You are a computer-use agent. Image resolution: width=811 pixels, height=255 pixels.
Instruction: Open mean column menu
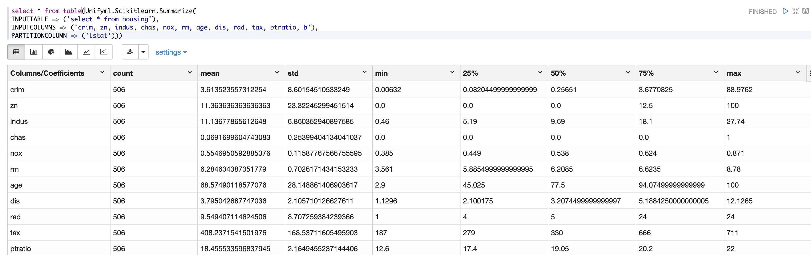277,72
